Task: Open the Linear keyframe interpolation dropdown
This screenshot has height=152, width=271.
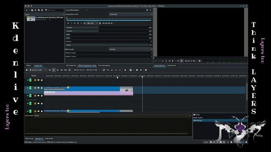Action: pyautogui.click(x=92, y=23)
